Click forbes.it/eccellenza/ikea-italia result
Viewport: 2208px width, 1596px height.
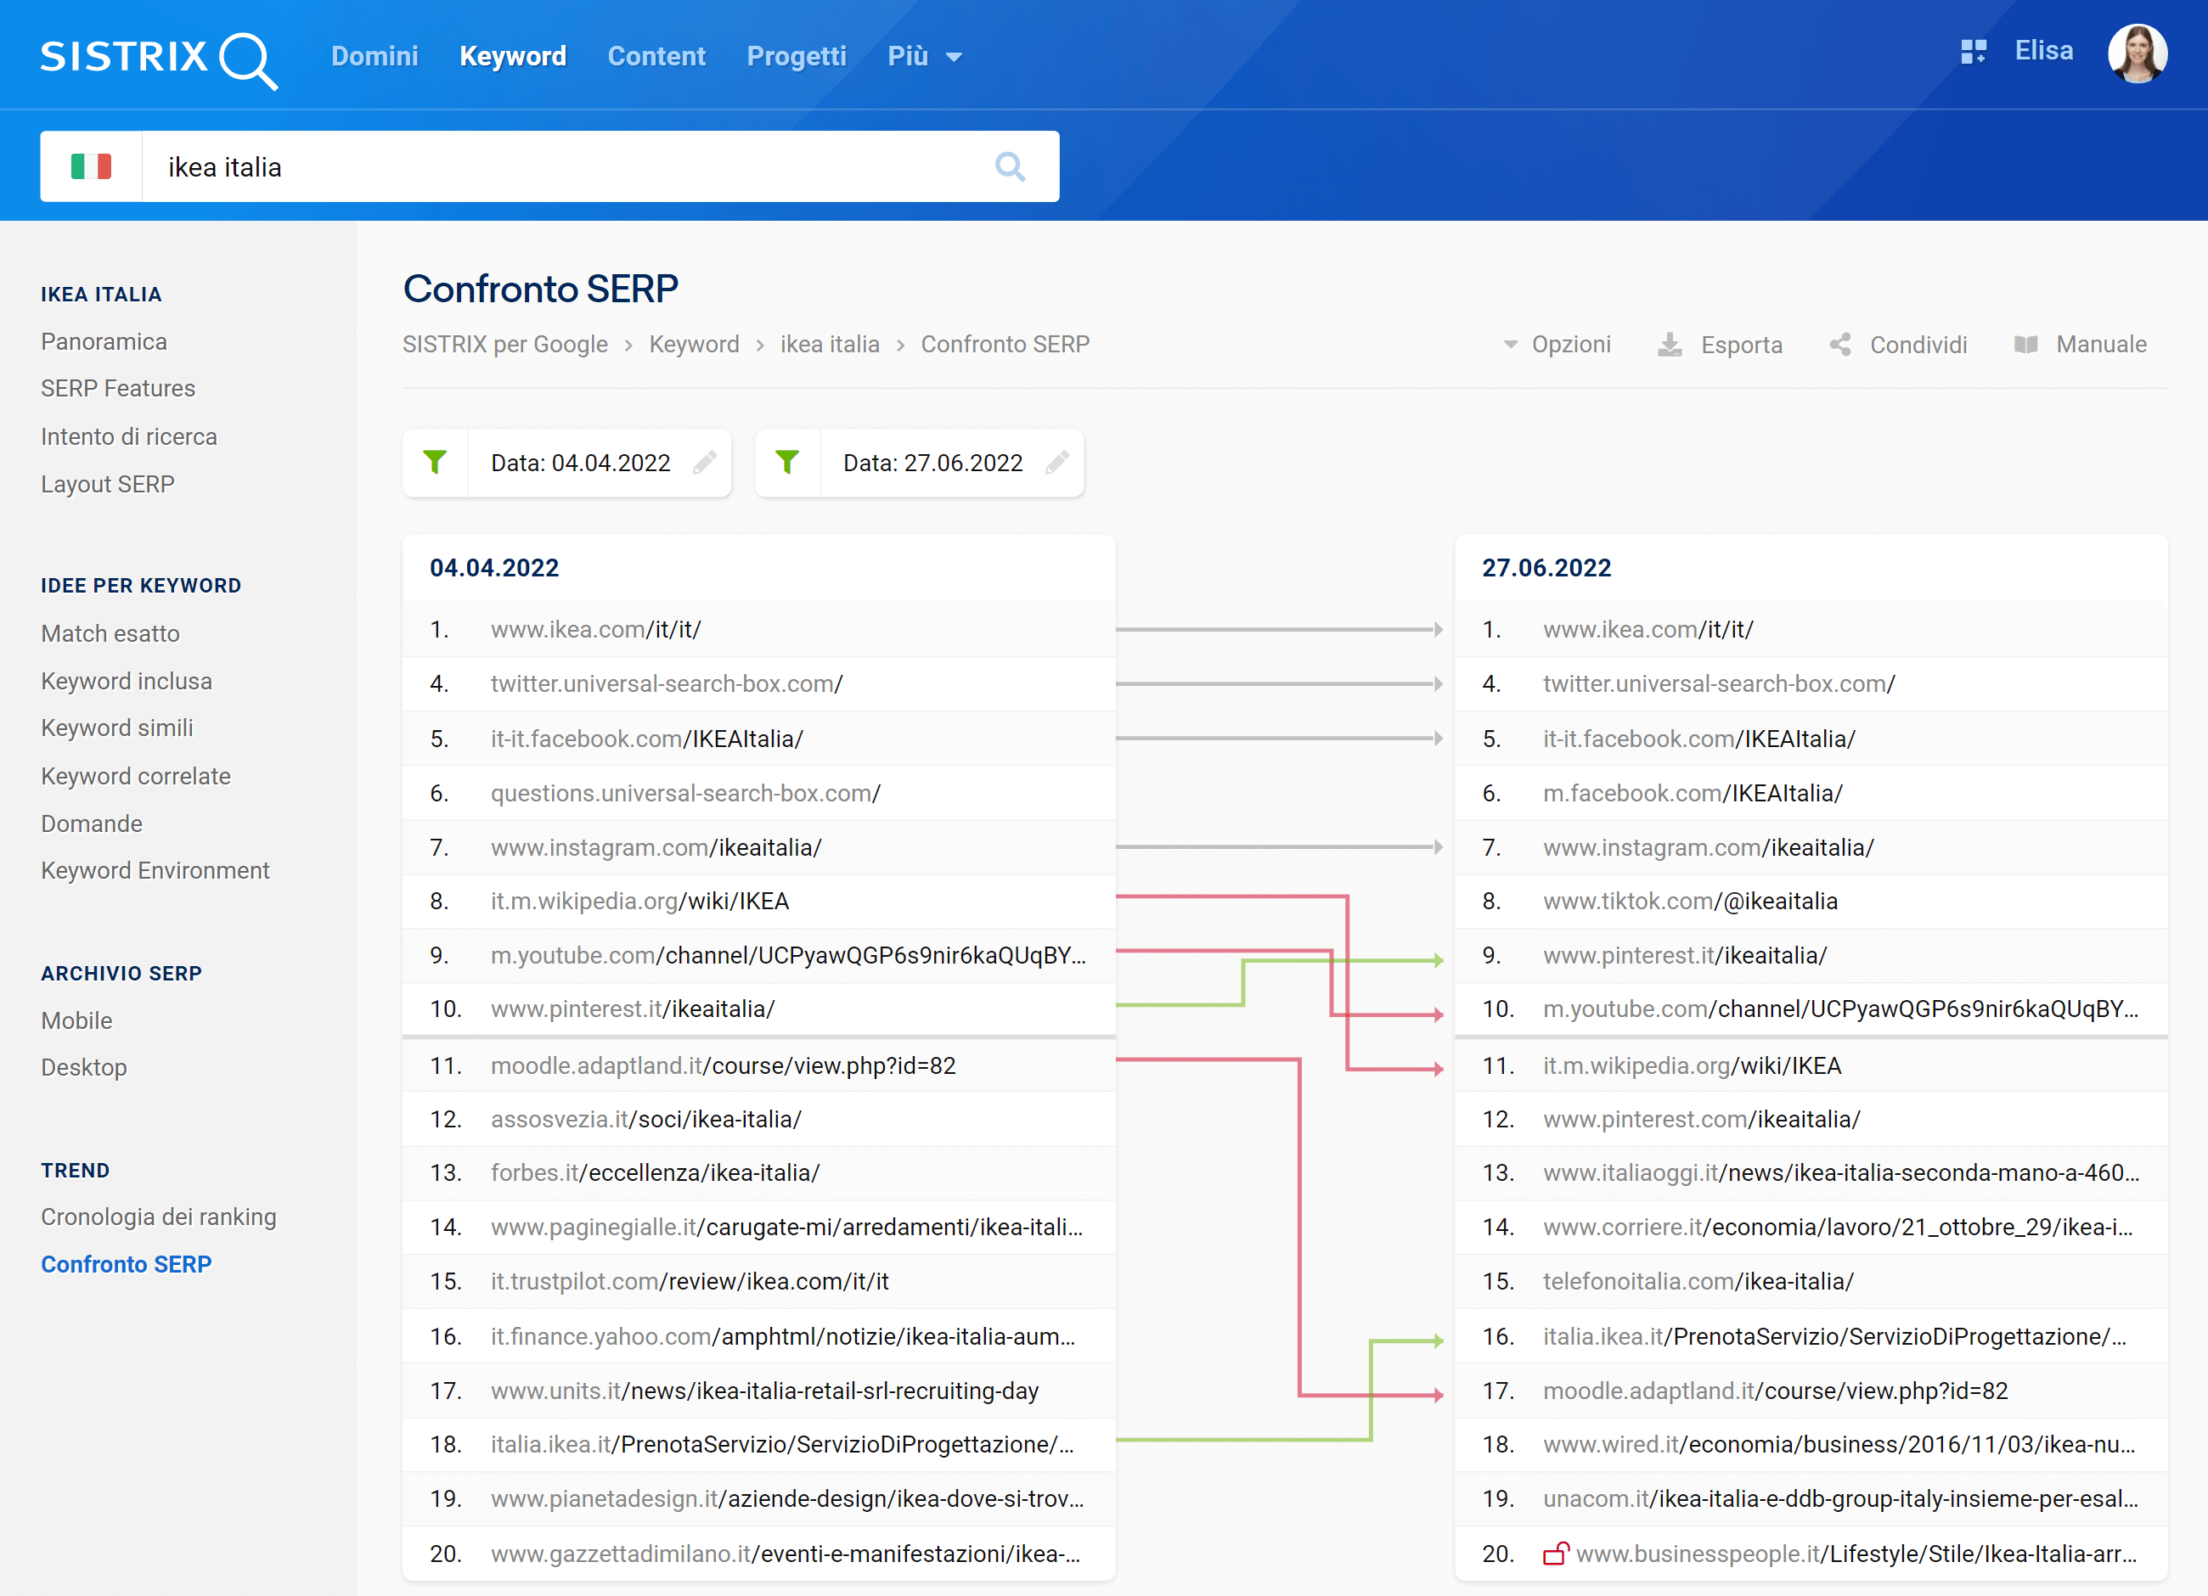(x=656, y=1172)
